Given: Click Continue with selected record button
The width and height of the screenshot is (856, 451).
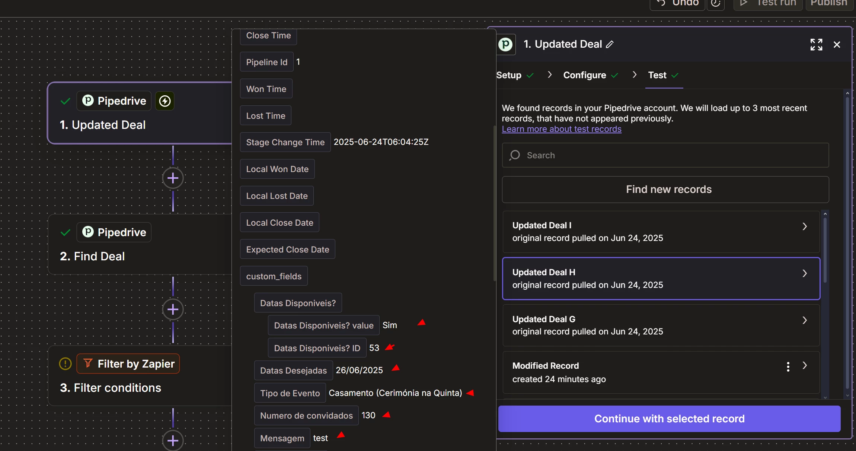Looking at the screenshot, I should click(x=669, y=419).
